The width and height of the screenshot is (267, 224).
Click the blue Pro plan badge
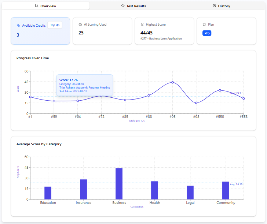coord(207,33)
